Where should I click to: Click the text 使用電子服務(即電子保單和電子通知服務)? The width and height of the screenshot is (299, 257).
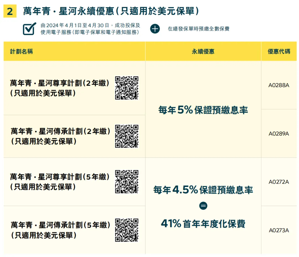[90, 32]
